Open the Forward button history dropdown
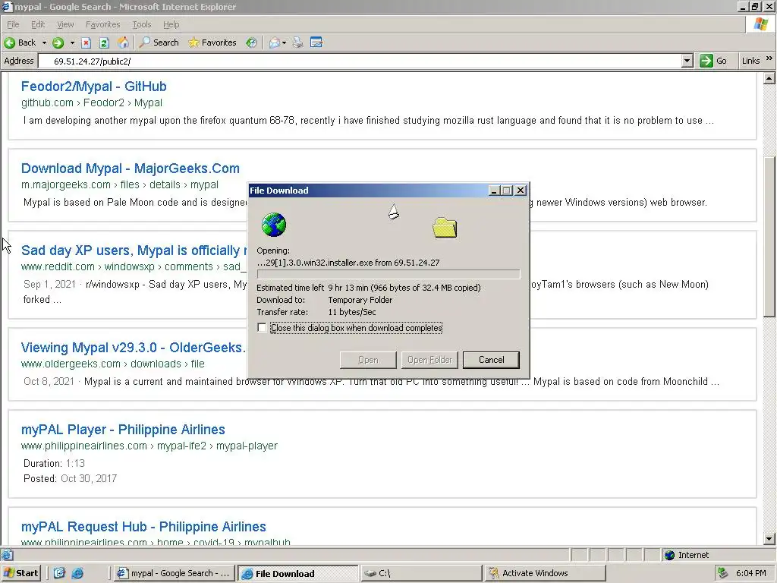Viewport: 777px width, 583px height. (x=72, y=43)
